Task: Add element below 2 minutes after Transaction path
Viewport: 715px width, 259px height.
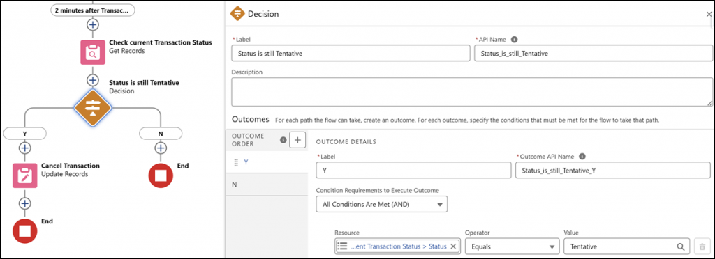Action: coord(93,24)
